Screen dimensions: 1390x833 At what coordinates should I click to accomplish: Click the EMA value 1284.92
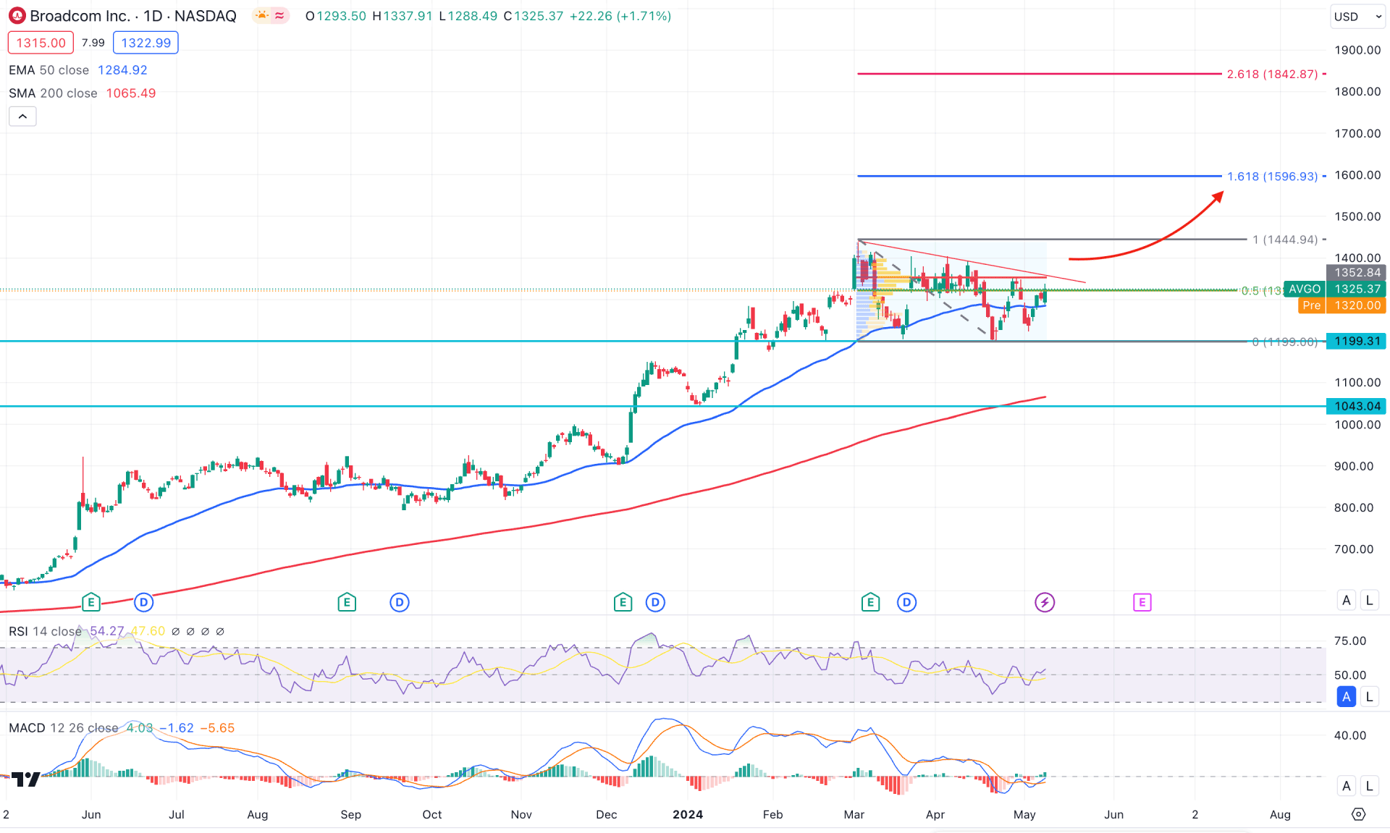point(122,70)
